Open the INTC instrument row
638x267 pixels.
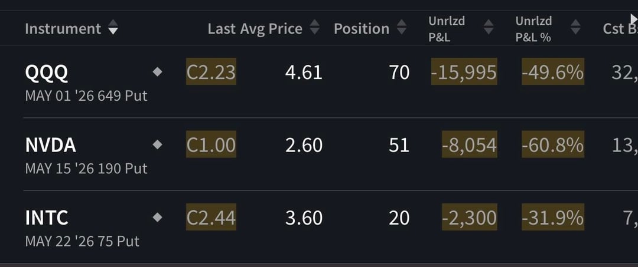(x=47, y=218)
